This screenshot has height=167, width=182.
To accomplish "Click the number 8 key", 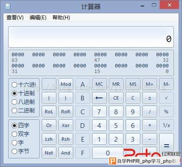I will click(x=116, y=112).
